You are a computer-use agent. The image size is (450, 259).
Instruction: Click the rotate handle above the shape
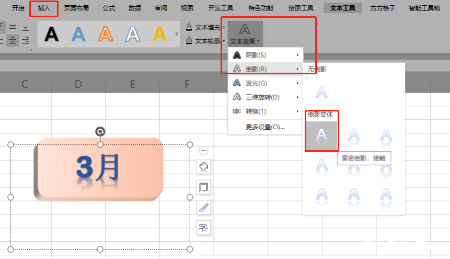(x=100, y=132)
